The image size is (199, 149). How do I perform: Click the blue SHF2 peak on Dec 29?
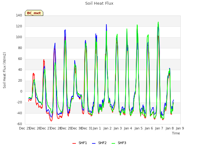[65, 30]
